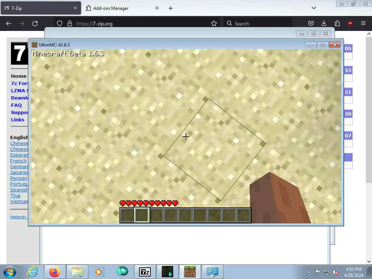The width and height of the screenshot is (372, 279).
Task: Switch site language to French
Action: 18,161
